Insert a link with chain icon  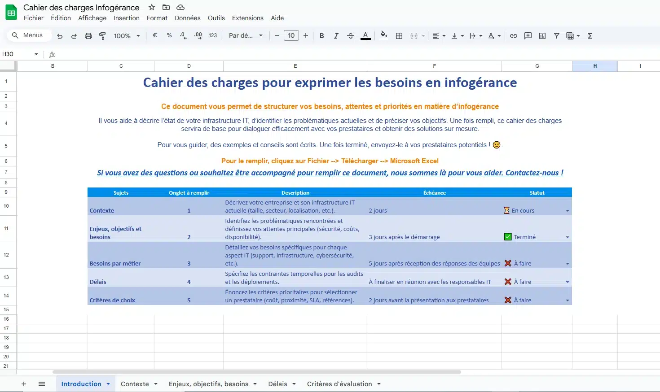[514, 36]
